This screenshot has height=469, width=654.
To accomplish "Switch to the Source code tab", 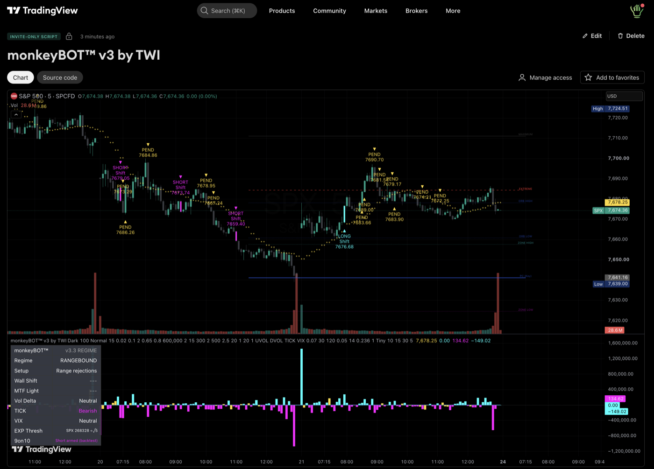I will coord(60,77).
